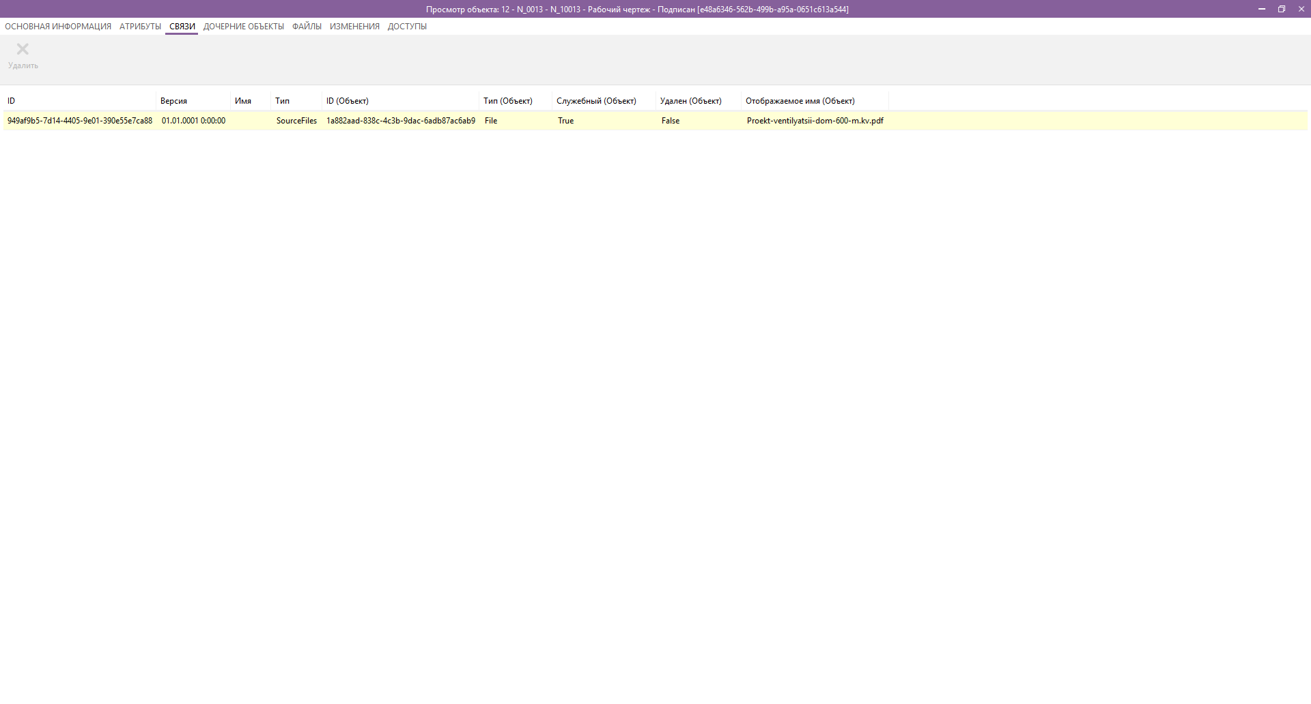The width and height of the screenshot is (1311, 704).
Task: Click the Служебный (Объект) header
Action: (596, 100)
